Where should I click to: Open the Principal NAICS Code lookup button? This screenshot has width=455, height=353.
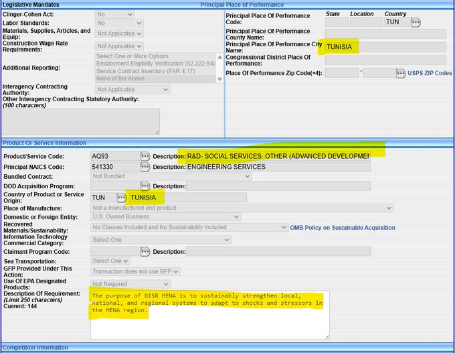[145, 167]
